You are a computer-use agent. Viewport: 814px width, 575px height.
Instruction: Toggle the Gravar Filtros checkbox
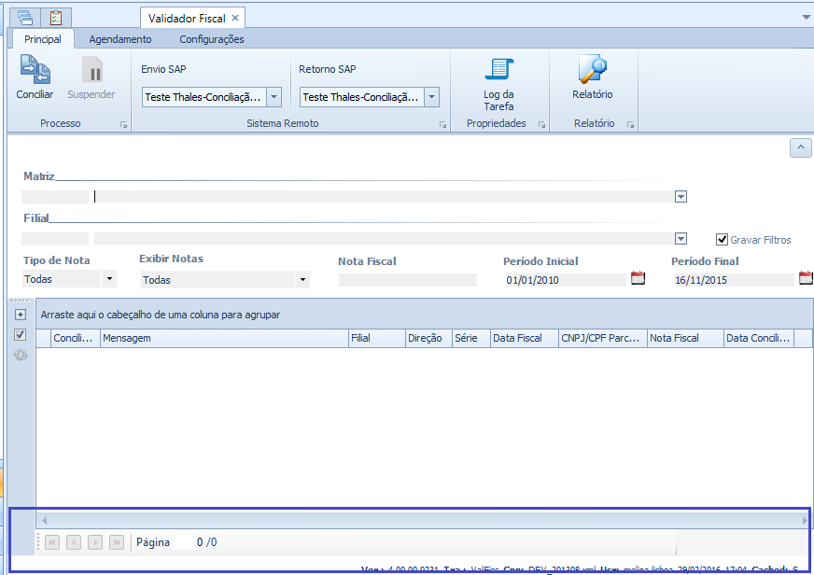[722, 240]
